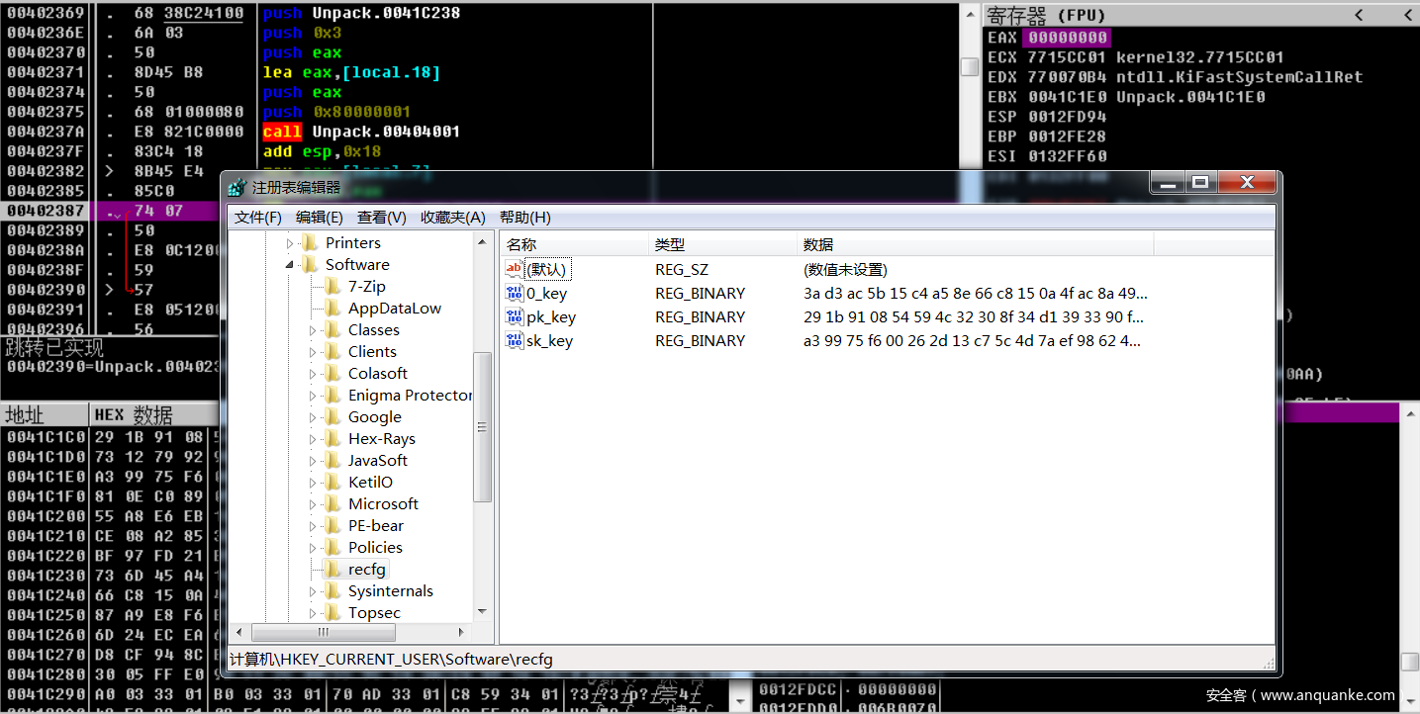Screen dimensions: 1420x714
Task: Select the EAX 00000000 register value
Action: pos(1067,38)
